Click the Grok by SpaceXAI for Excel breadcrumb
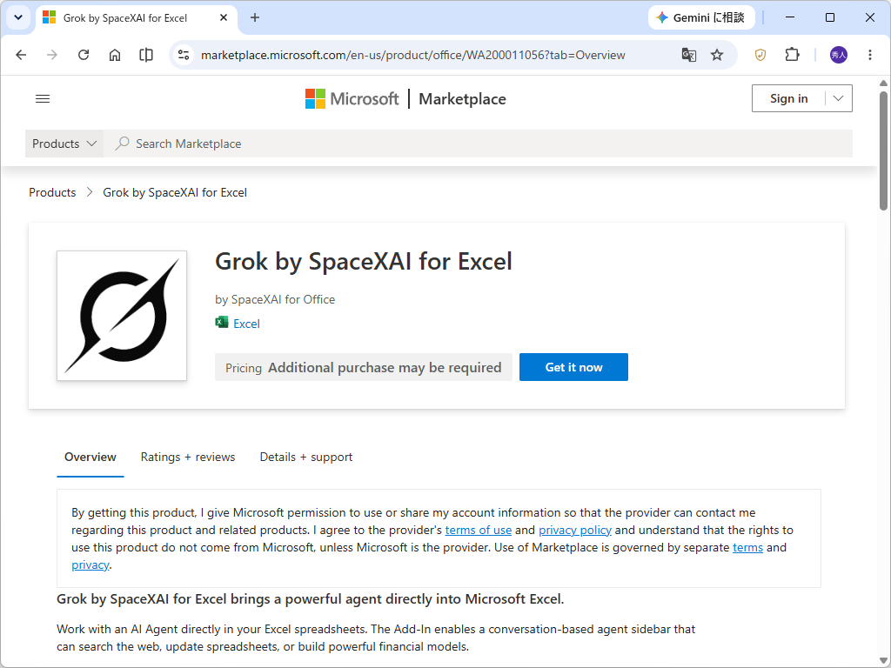 click(x=175, y=192)
